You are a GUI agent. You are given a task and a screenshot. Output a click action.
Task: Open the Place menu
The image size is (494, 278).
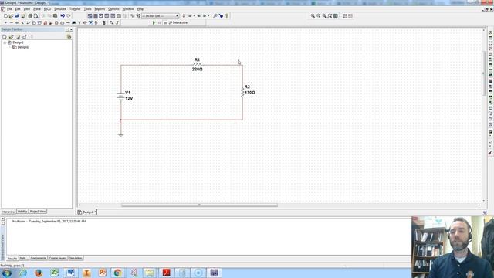tap(37, 9)
